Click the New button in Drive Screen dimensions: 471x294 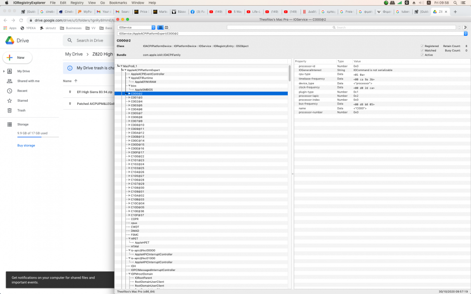pyautogui.click(x=17, y=57)
